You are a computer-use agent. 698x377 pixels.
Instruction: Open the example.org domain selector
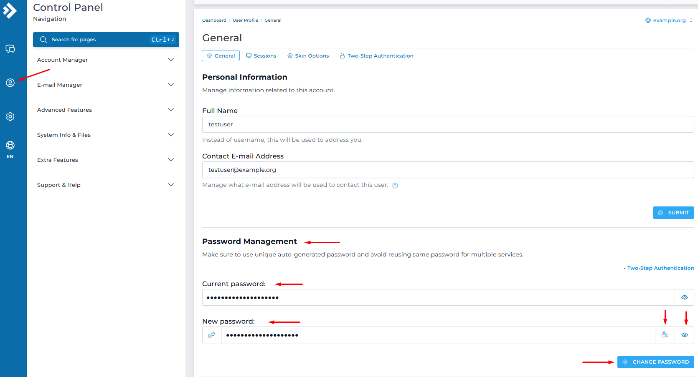click(669, 20)
